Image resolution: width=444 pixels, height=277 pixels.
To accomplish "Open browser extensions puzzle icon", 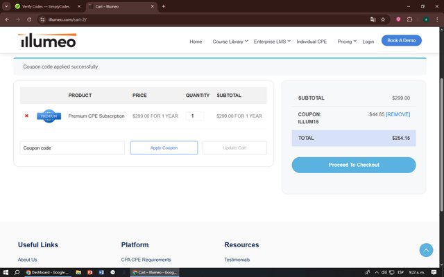I will 409,19.
